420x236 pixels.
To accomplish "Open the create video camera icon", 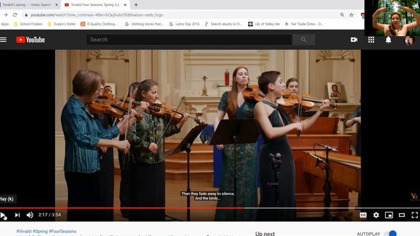I will point(354,40).
